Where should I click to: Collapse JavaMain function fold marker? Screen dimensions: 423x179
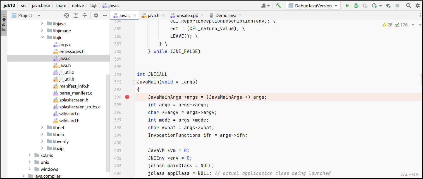coord(135,82)
